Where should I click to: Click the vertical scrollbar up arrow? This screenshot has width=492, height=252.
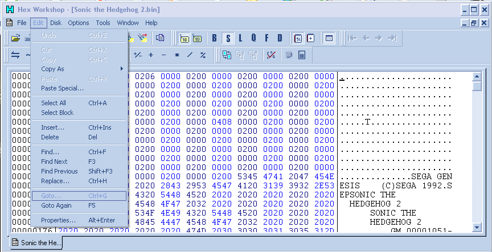pos(477,76)
